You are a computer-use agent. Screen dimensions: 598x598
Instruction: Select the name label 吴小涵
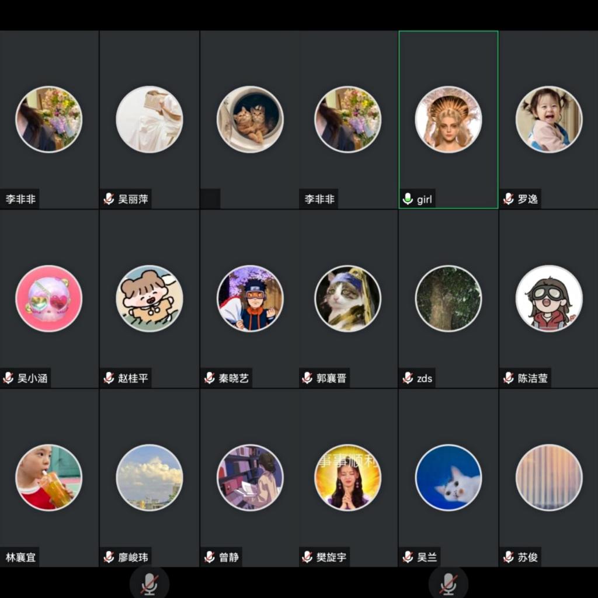pos(33,378)
